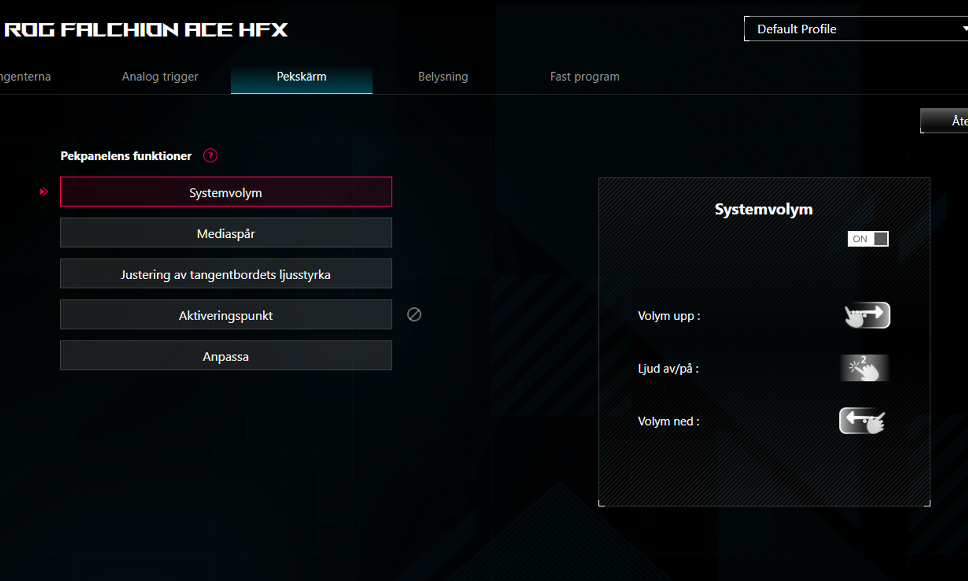
Task: Click the Pekpanelens funktioner heading
Action: (x=126, y=156)
